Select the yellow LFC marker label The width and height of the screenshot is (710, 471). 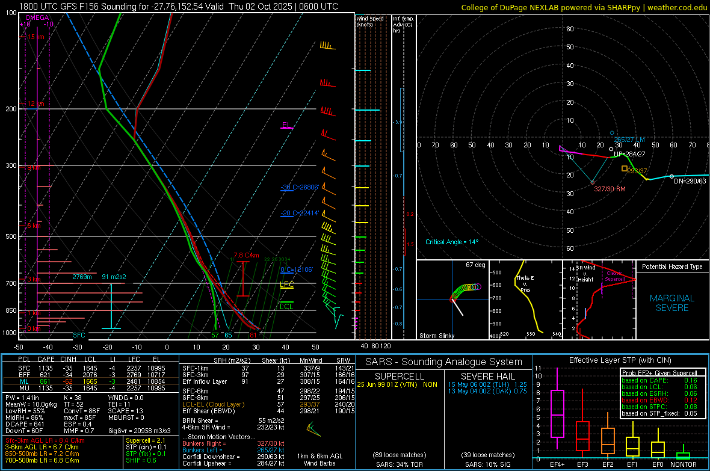[286, 285]
